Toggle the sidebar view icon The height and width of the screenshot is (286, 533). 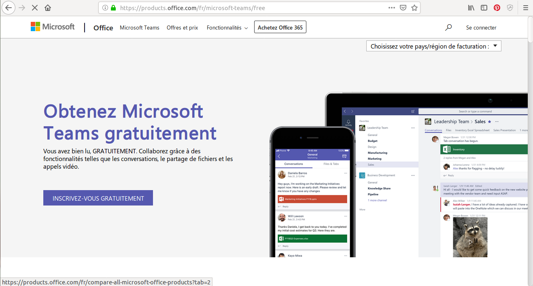(x=484, y=8)
